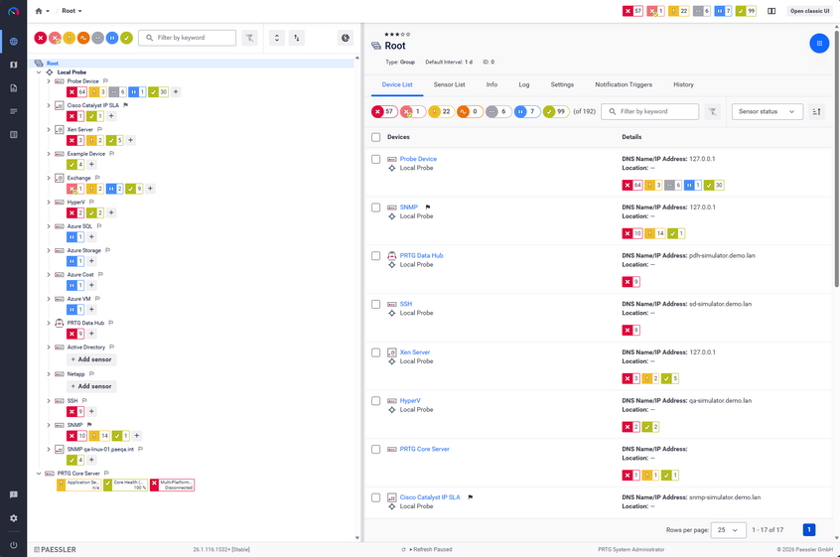840x557 pixels.
Task: Click the home breadcrumb icon
Action: (39, 11)
